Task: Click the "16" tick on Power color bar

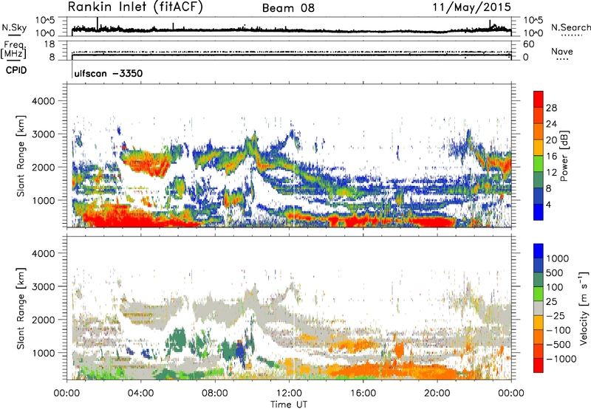Action: click(x=551, y=157)
